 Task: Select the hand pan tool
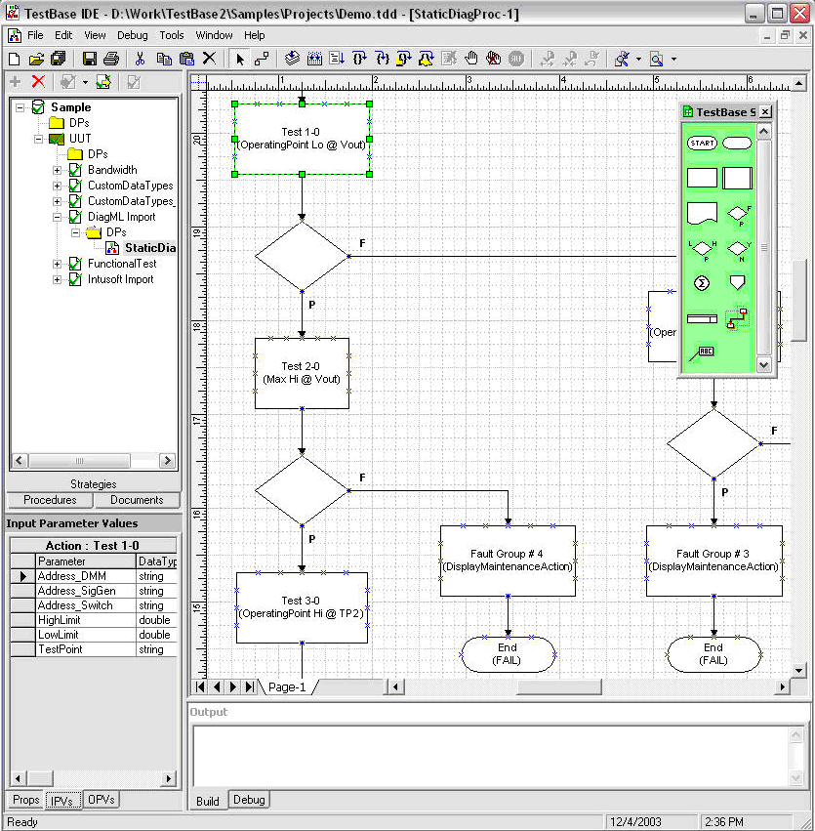coord(471,59)
